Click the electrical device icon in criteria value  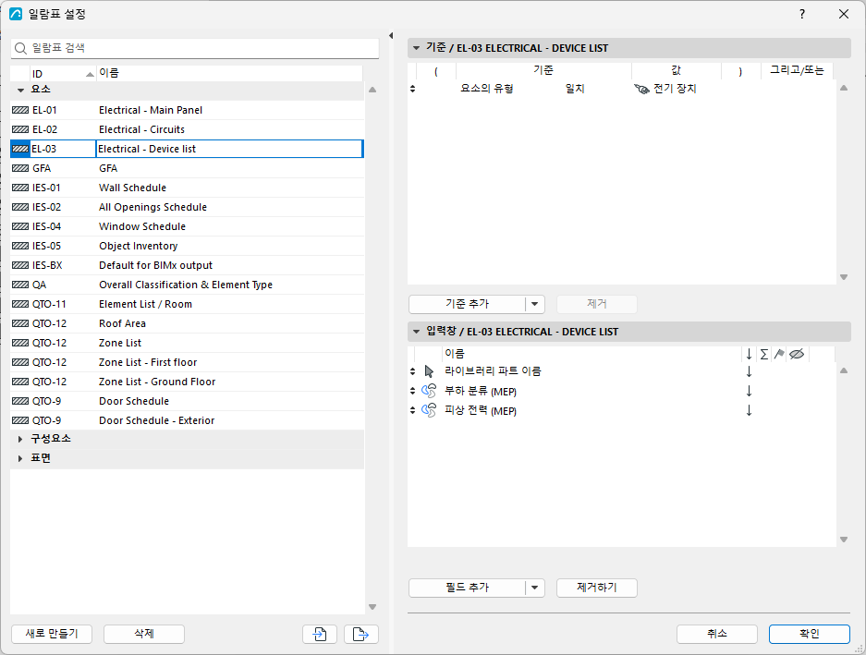click(x=641, y=89)
